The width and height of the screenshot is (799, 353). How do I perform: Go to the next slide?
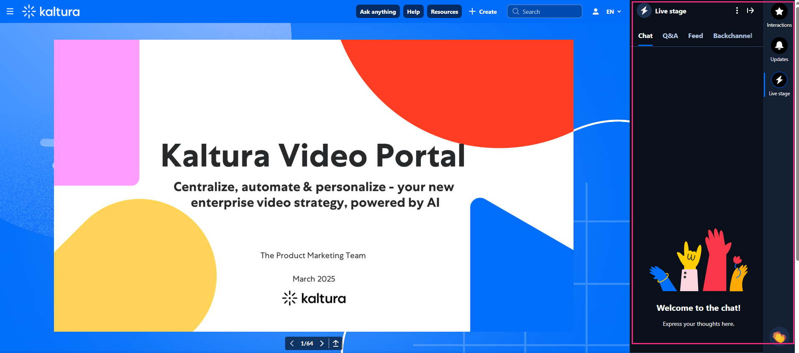[x=322, y=343]
